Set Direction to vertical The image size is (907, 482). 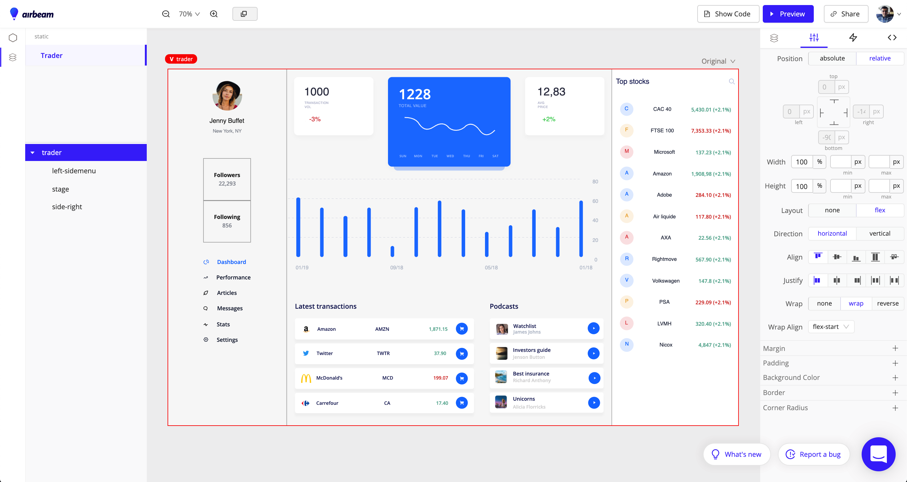pos(880,233)
